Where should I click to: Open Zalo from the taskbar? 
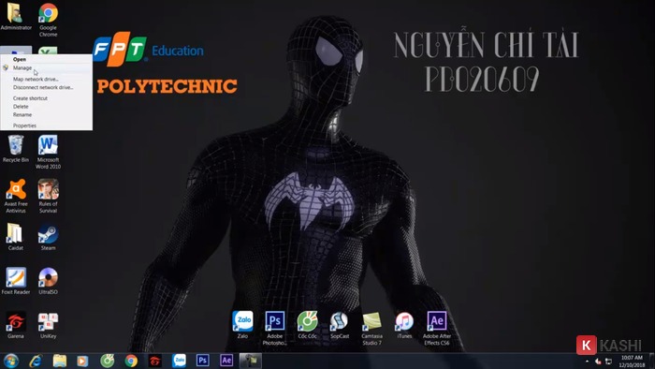pyautogui.click(x=180, y=361)
